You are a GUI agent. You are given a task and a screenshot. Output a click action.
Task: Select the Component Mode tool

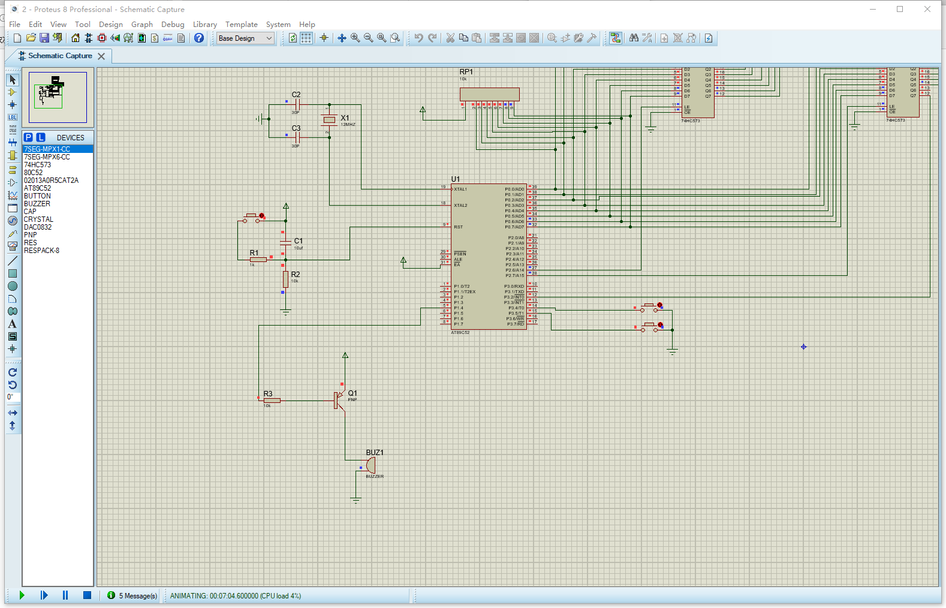tap(13, 92)
